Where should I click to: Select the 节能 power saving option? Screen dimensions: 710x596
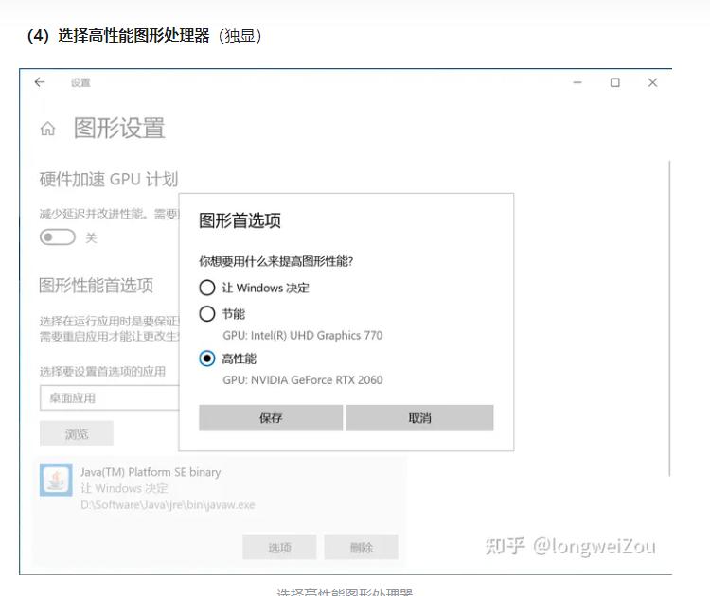[x=207, y=313]
